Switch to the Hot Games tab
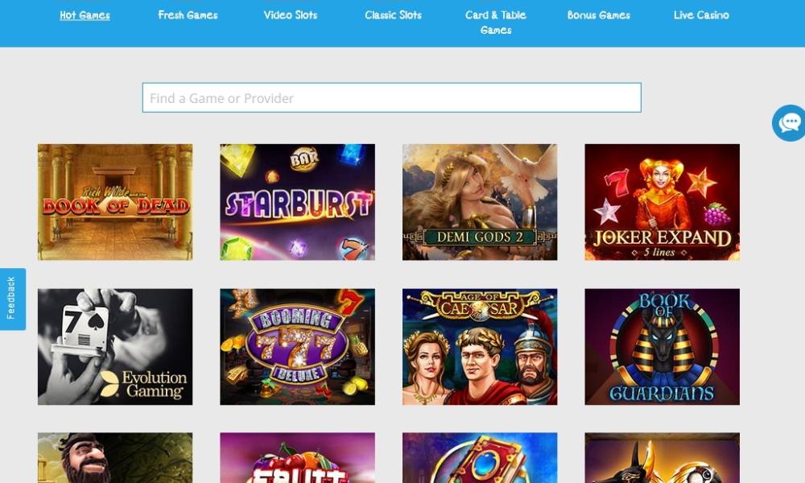Viewport: 805px width, 483px height. click(x=85, y=15)
